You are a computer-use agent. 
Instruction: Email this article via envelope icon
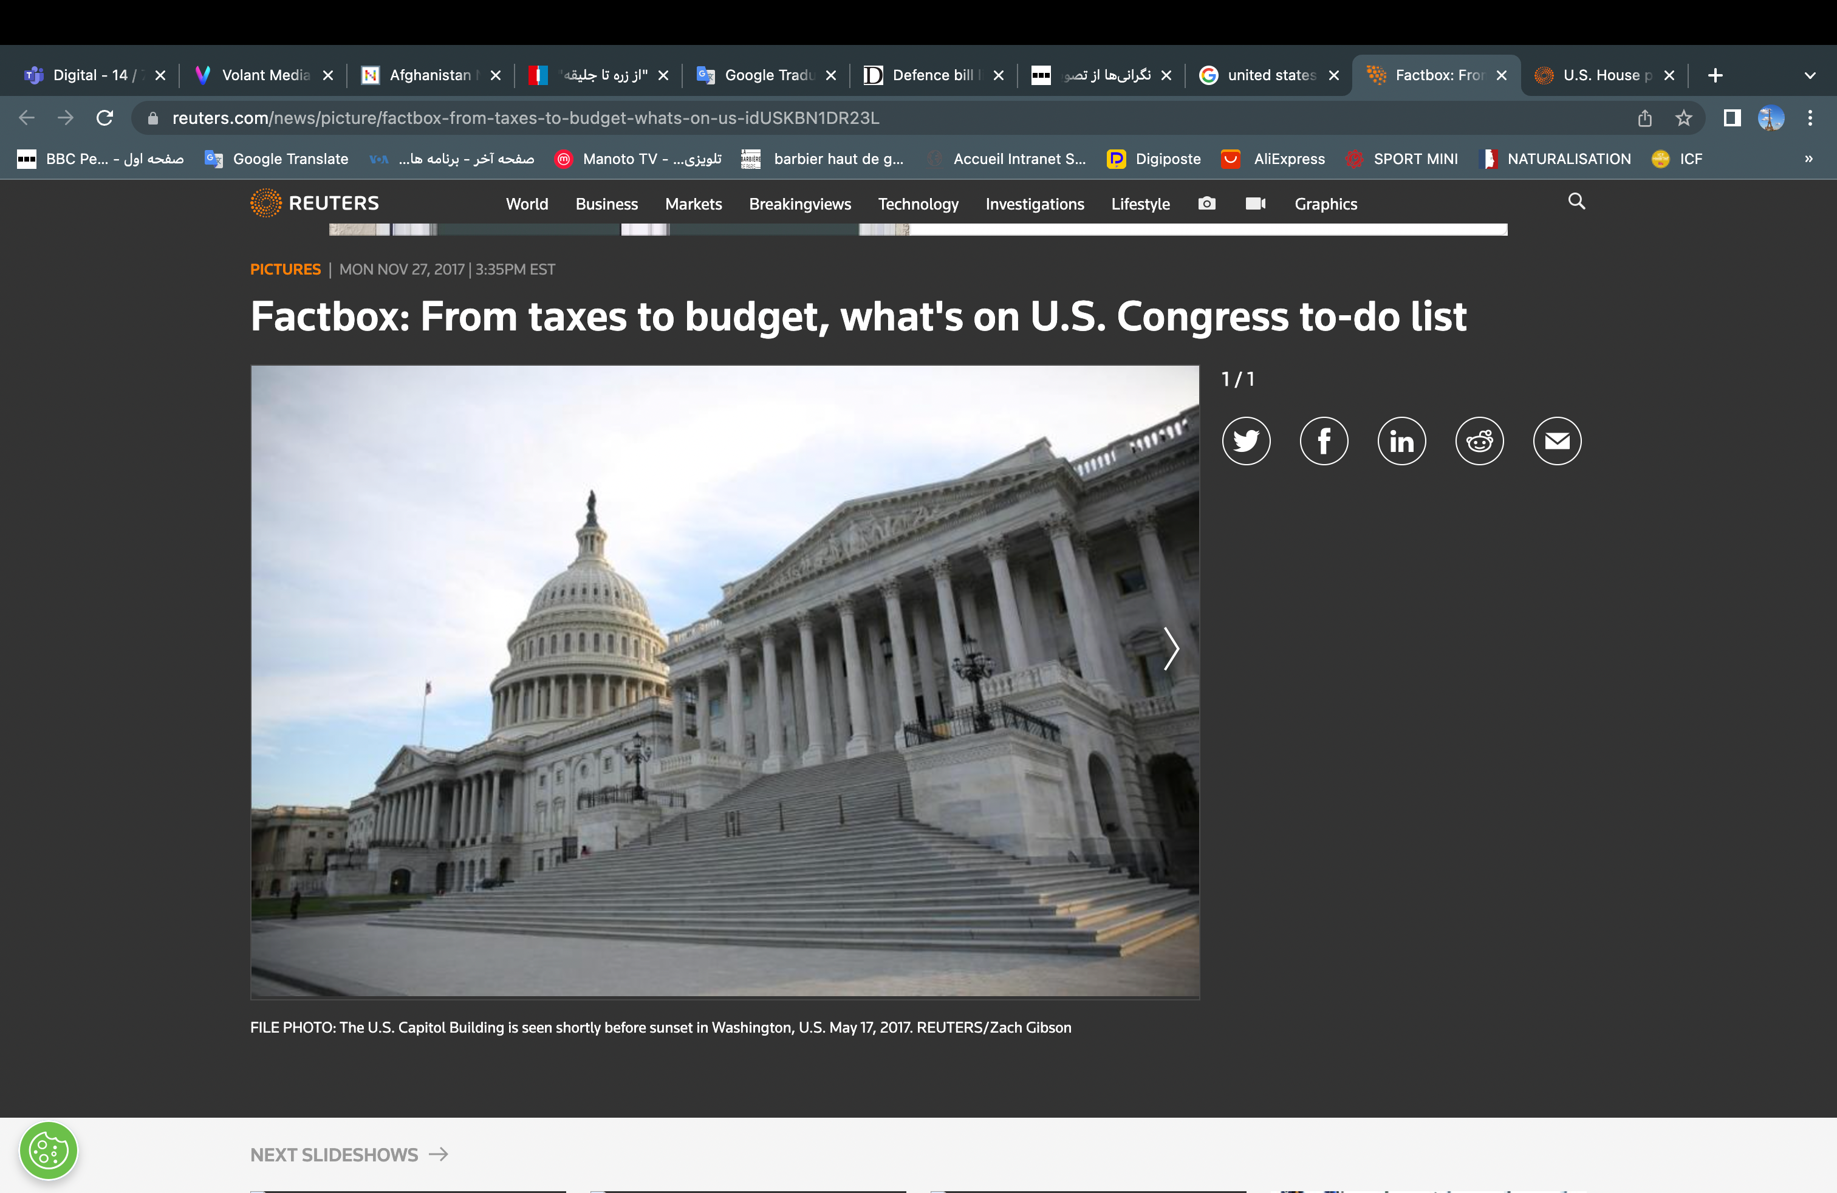[x=1557, y=442]
